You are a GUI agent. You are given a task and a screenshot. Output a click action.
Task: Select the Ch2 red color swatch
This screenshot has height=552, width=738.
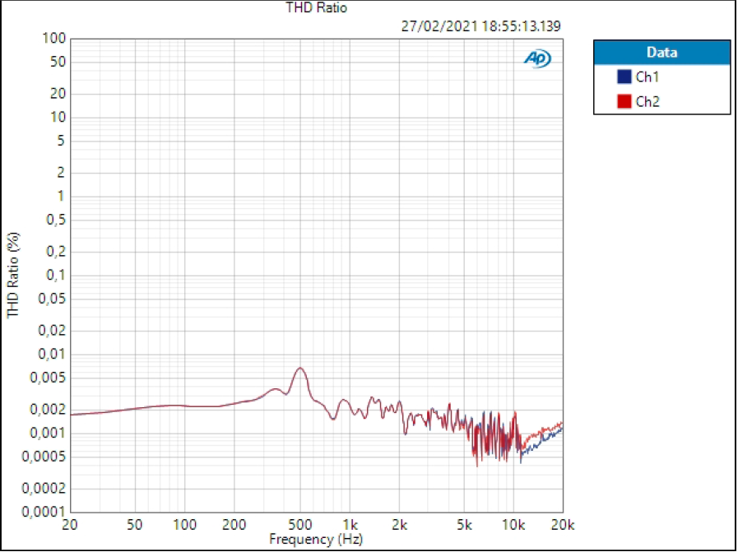(x=624, y=101)
